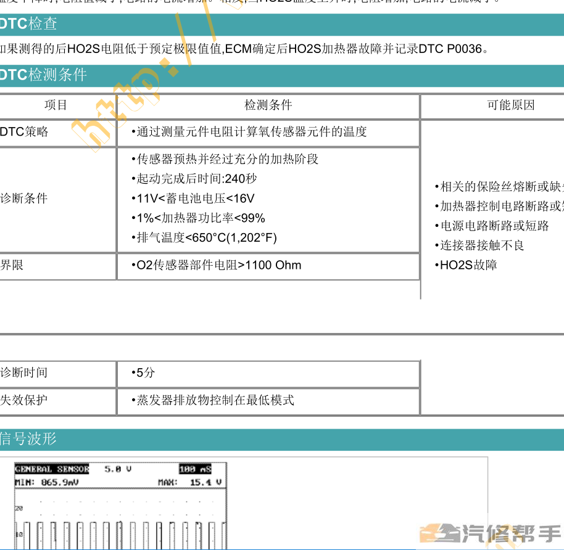Click the 5.0 V scale value in waveform
Image resolution: width=564 pixels, height=550 pixels.
pos(118,469)
